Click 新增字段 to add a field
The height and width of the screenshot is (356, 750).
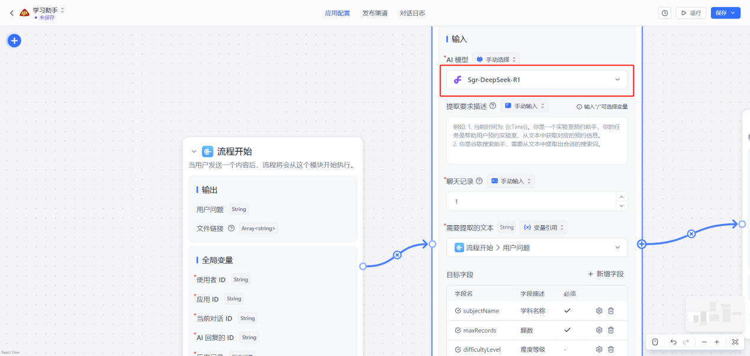point(606,274)
